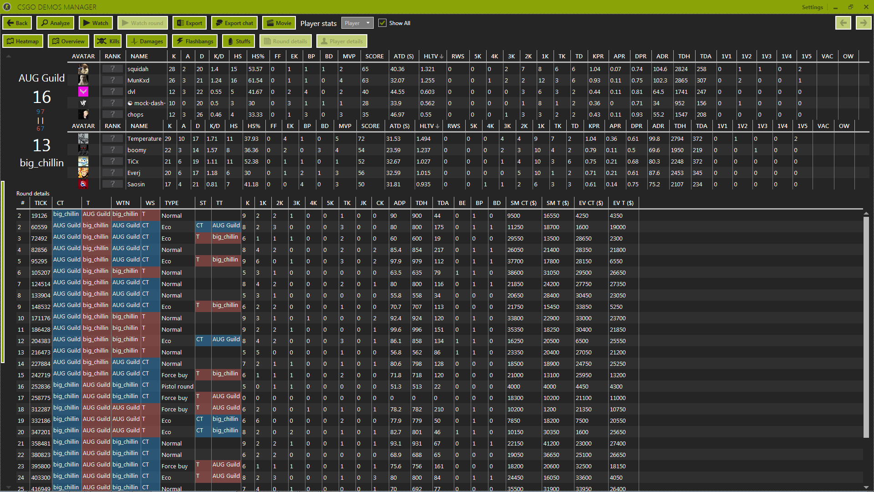Sort rounds table by ADP header

coord(400,203)
